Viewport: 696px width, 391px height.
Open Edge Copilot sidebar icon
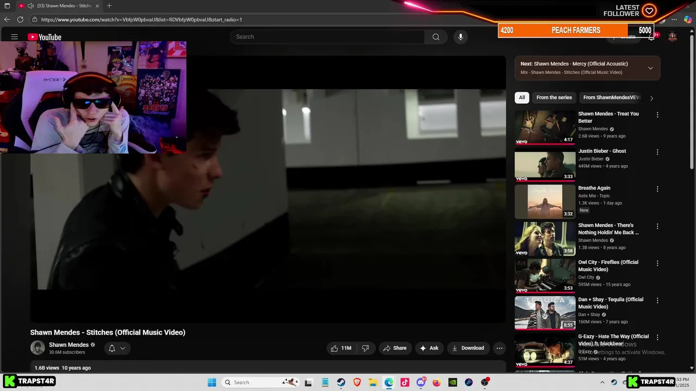687,20
